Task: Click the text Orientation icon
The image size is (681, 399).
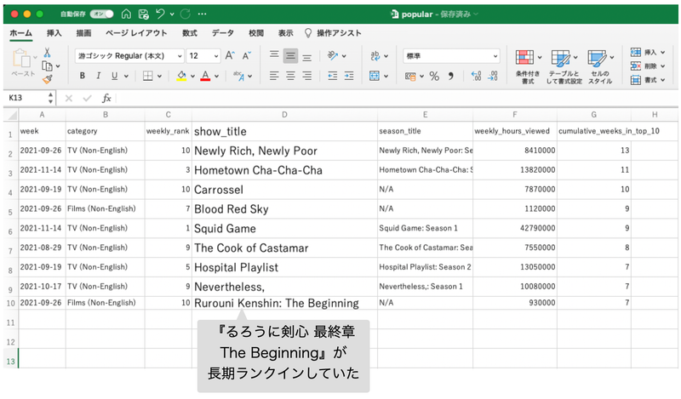Action: coord(333,55)
